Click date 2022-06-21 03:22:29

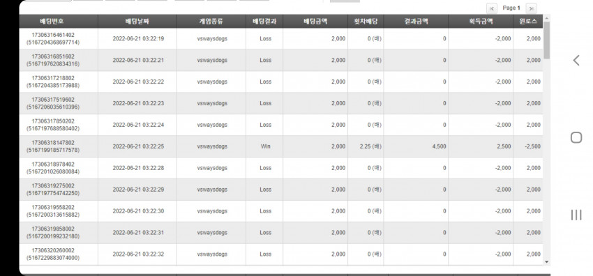[x=138, y=189]
